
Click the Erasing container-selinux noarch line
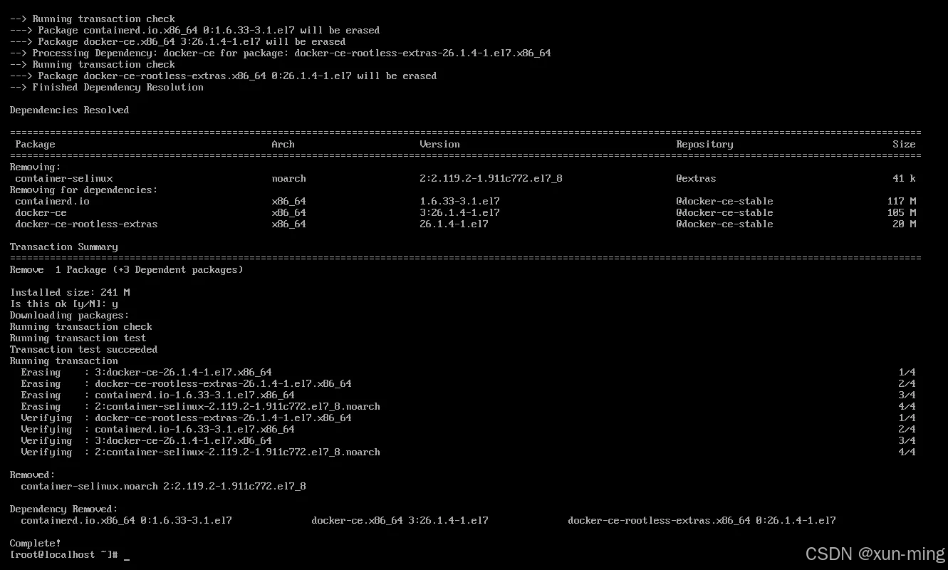click(200, 406)
